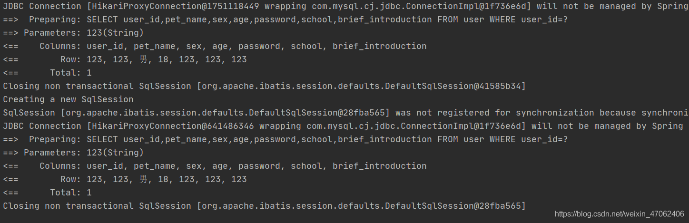The width and height of the screenshot is (689, 223).
Task: Select the first "Preparing: SELECT" statement line
Action: click(285, 19)
